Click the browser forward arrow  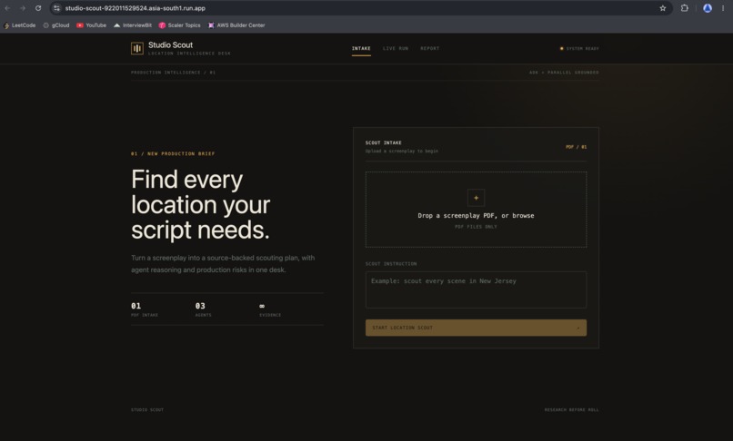23,8
